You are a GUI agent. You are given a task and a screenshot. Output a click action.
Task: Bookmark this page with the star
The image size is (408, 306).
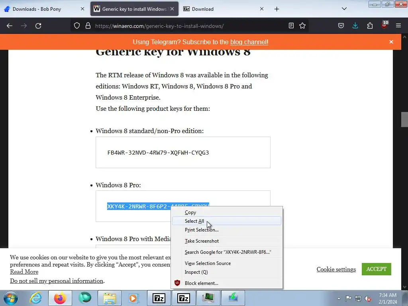pos(302,25)
